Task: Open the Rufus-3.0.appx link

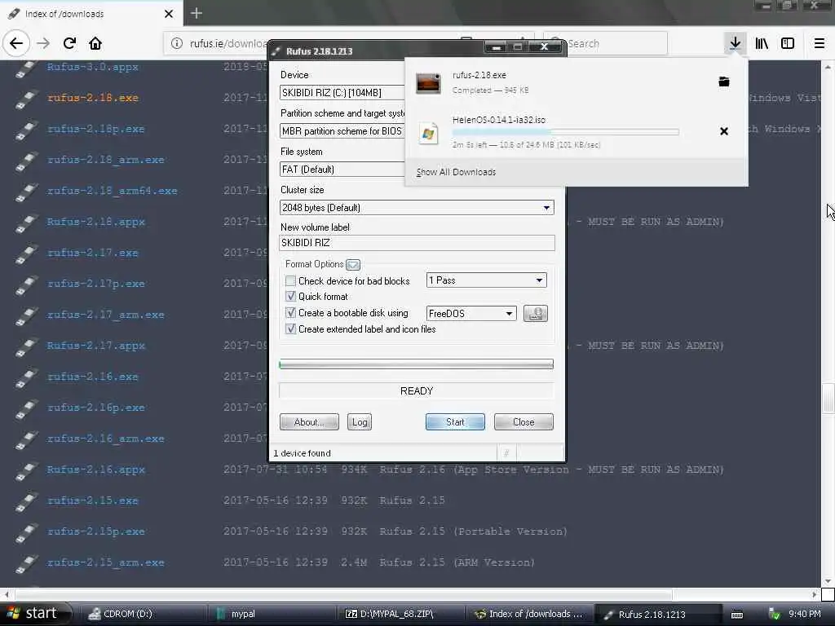Action: click(93, 67)
